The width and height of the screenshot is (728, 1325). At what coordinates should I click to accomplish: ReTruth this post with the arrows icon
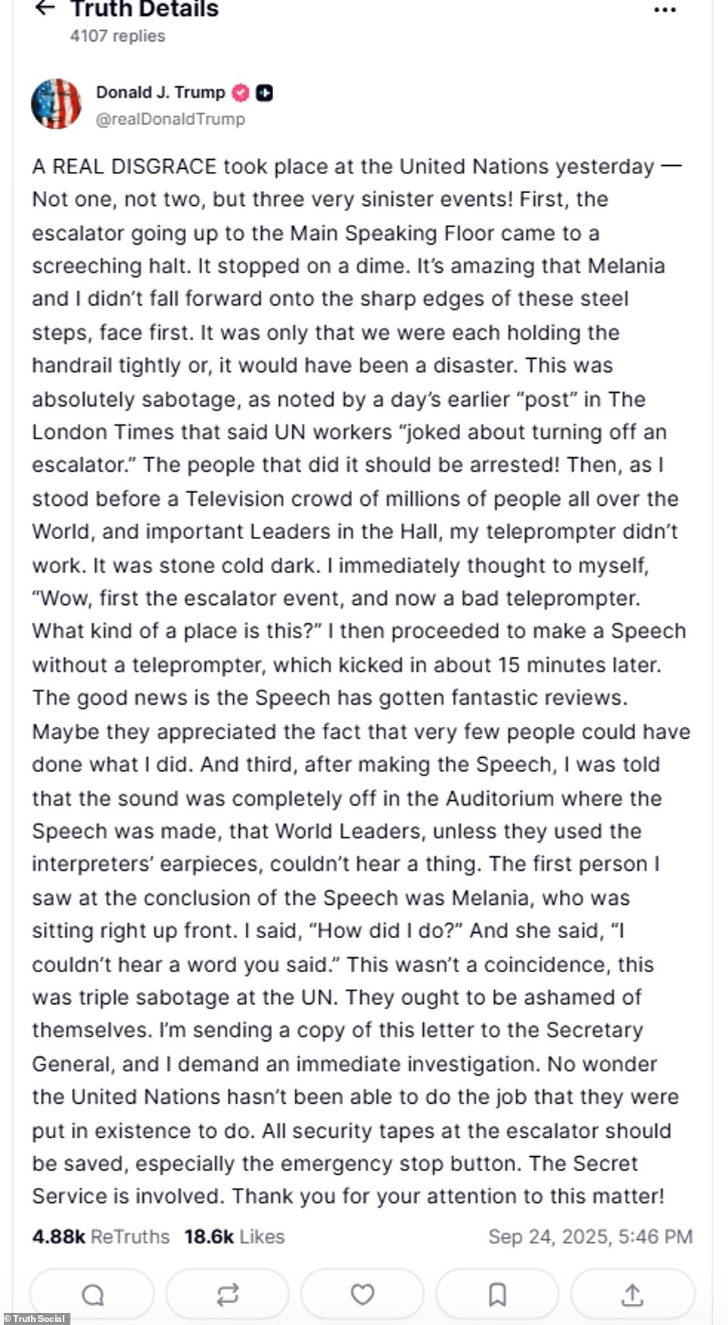click(227, 1295)
